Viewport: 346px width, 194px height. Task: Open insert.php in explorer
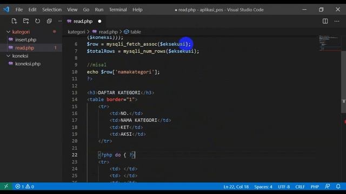point(25,40)
